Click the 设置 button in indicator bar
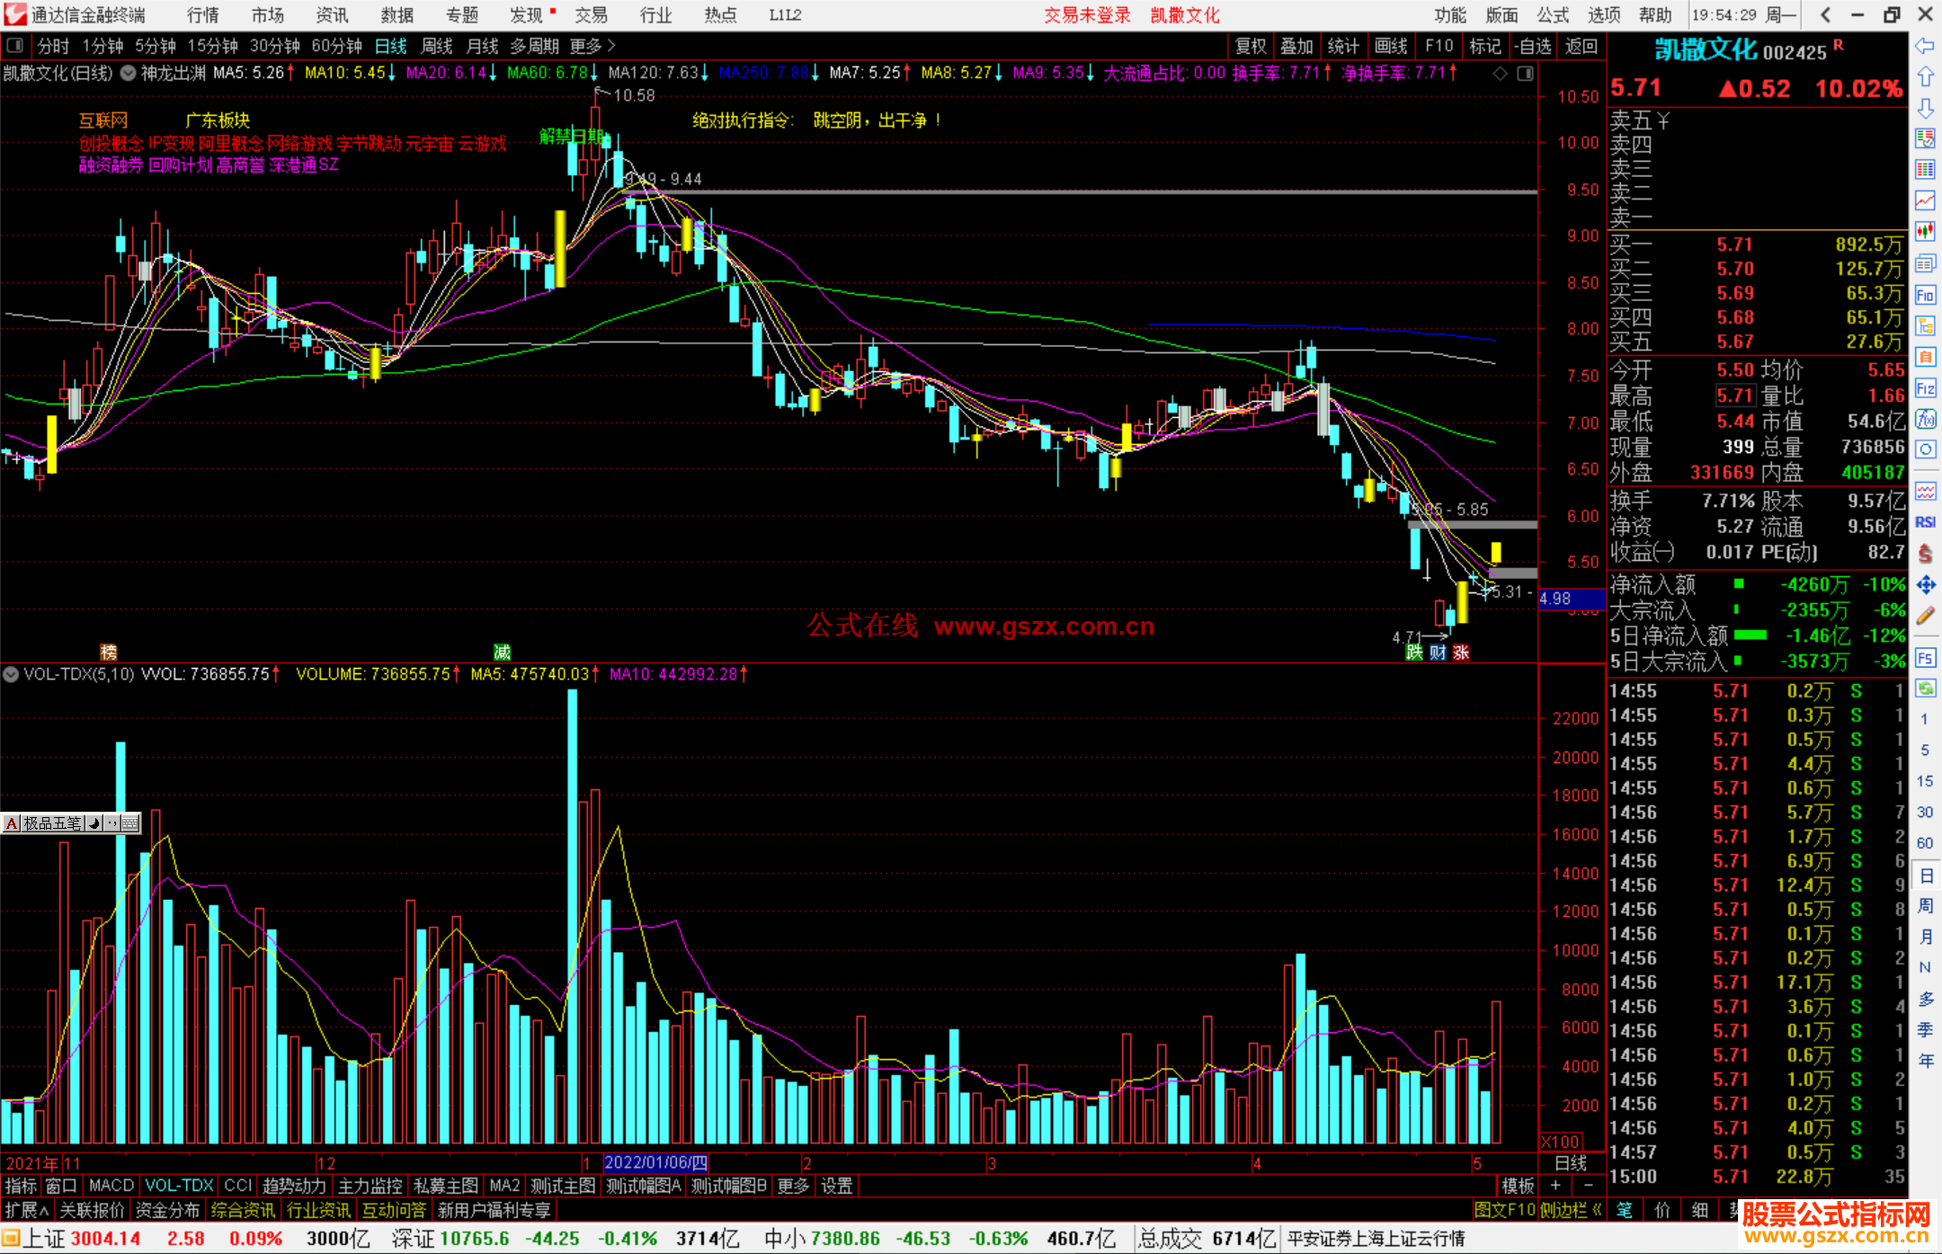Screen dimensions: 1942x1254 (x=836, y=1186)
